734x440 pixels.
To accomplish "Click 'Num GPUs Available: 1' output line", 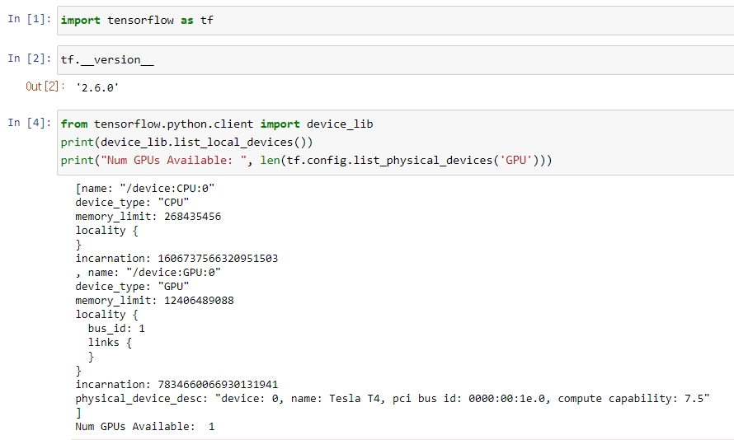I will 145,427.
